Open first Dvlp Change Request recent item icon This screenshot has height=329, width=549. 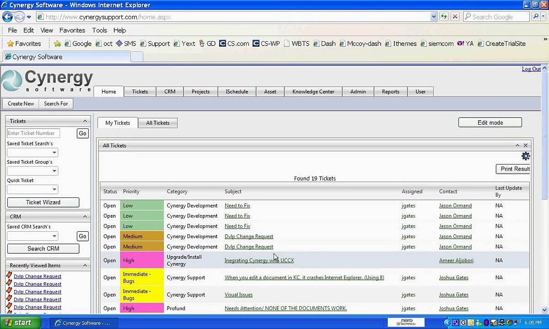click(9, 276)
